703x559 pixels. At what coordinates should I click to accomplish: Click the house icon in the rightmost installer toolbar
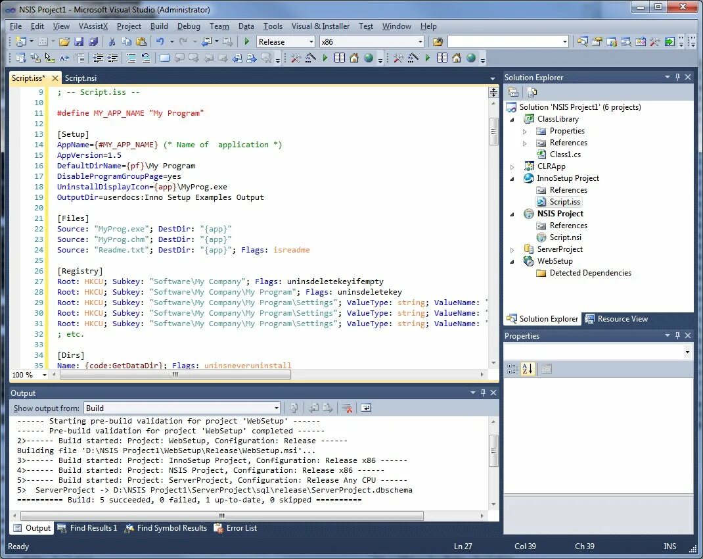click(457, 58)
